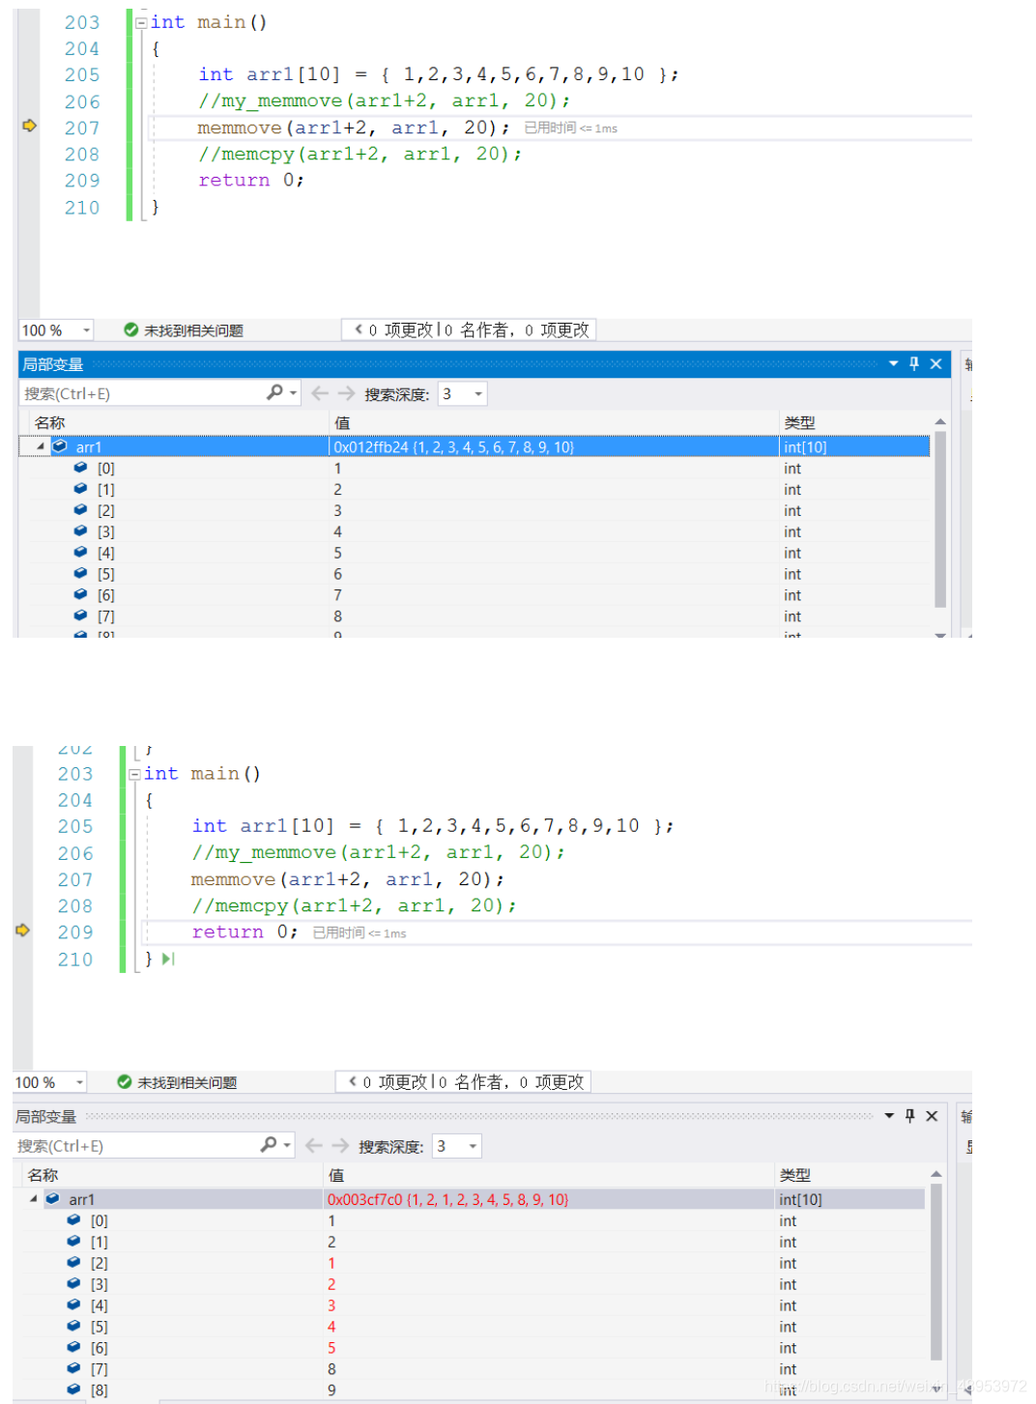Viewport: 1036px width, 1404px height.
Task: Click memmove call on line 207 in bottom editor
Action: click(348, 879)
